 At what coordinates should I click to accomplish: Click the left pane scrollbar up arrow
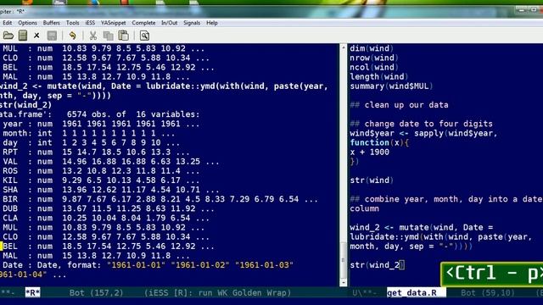point(343,47)
